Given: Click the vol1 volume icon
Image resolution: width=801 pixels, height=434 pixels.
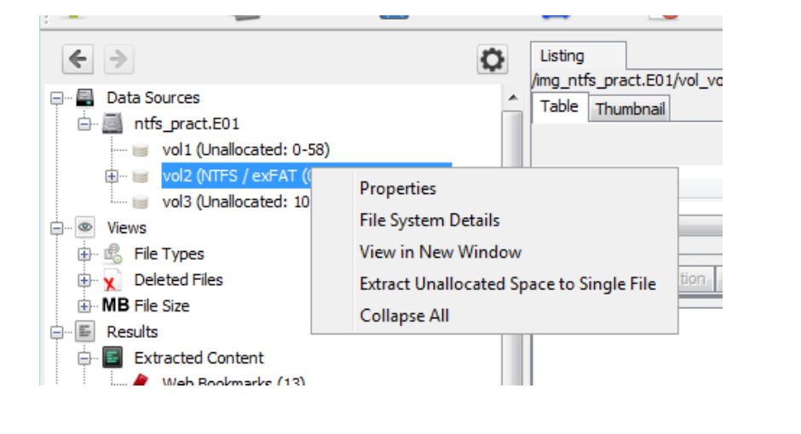Looking at the screenshot, I should (x=140, y=150).
